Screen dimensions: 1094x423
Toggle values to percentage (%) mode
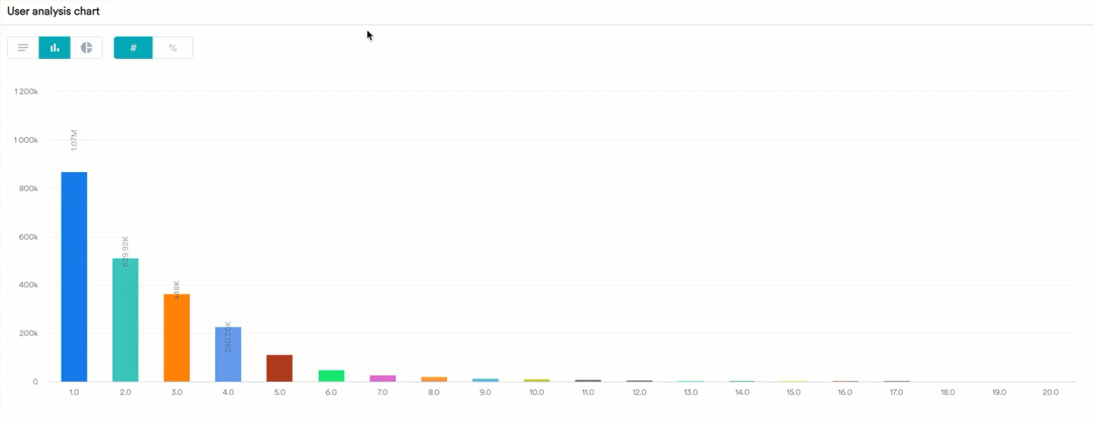point(173,48)
